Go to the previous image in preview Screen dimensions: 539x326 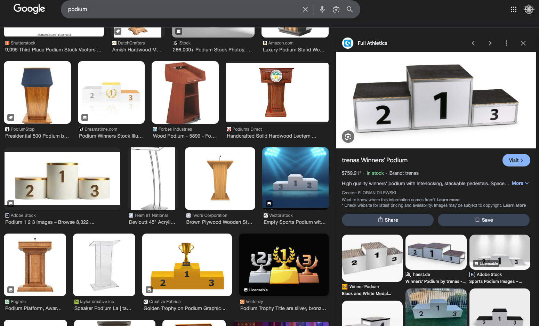coord(473,43)
